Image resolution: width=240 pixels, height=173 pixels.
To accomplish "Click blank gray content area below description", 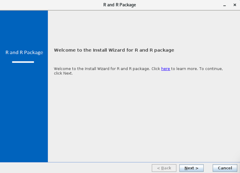I will click(x=144, y=117).
